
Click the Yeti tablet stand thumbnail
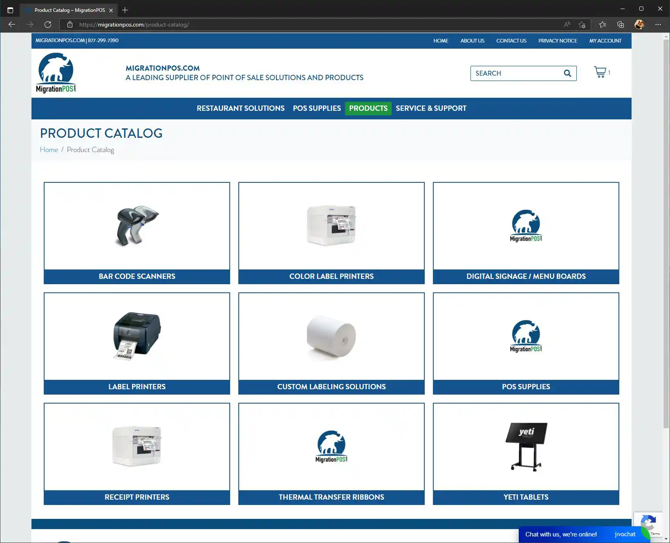click(x=526, y=447)
